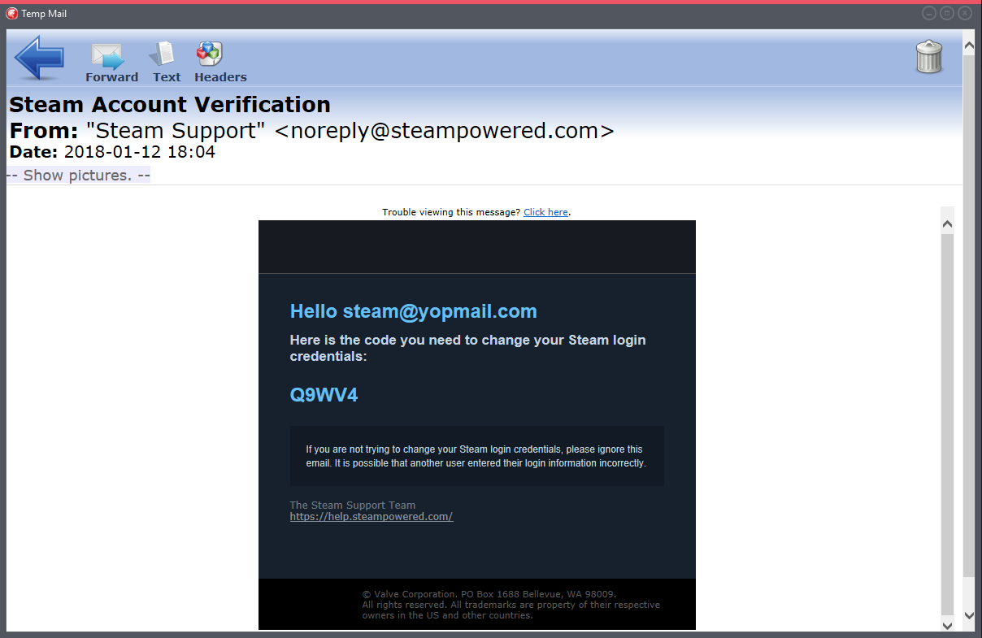Click the Temp Mail app icon in title bar
The height and width of the screenshot is (638, 982).
(x=12, y=14)
